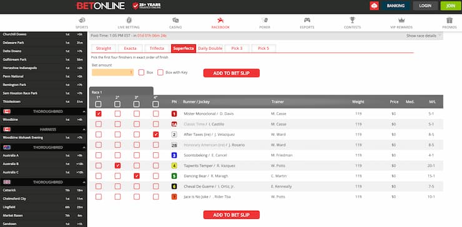Collapse the Australia Thoroughbred group

click(x=84, y=148)
